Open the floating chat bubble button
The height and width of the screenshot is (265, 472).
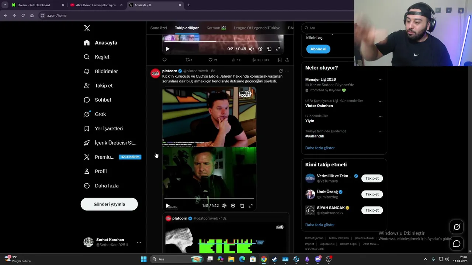(457, 244)
